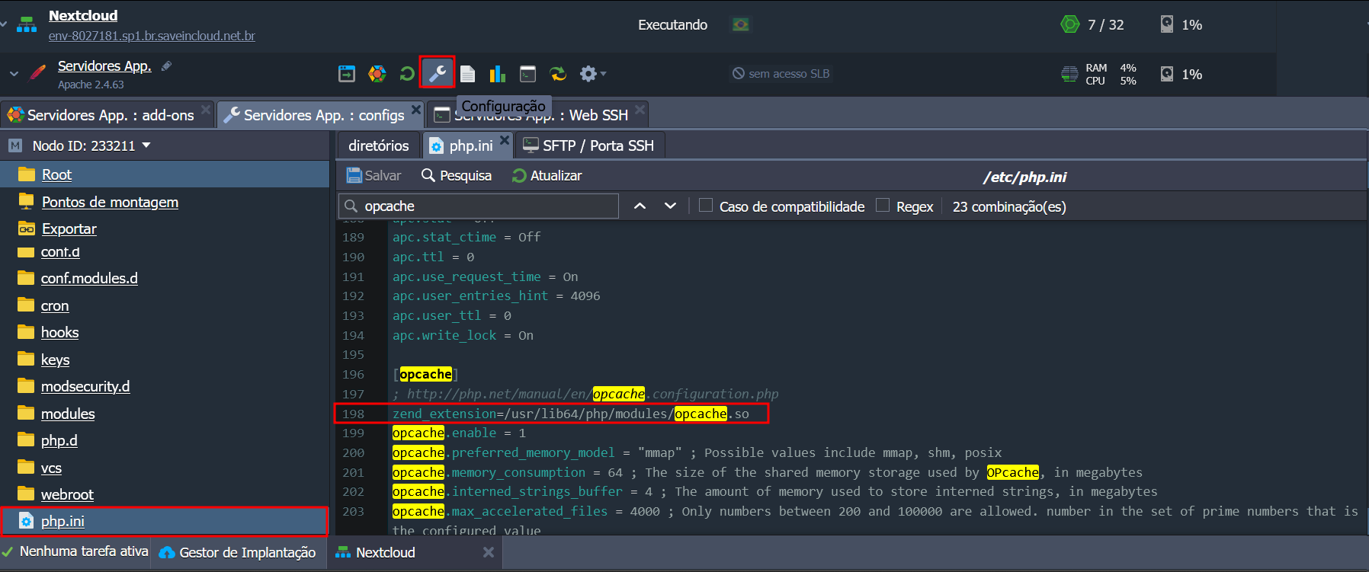Close the Nextcloud bottom tab
This screenshot has height=572, width=1369.
(489, 552)
